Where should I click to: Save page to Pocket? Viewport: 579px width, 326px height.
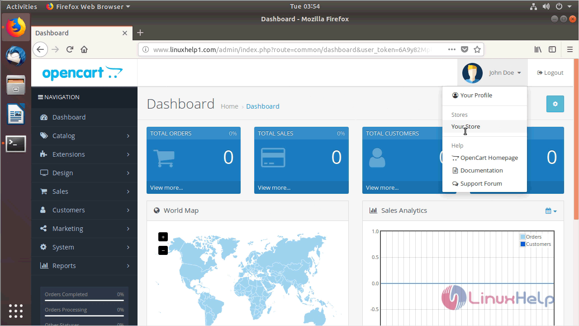pyautogui.click(x=465, y=49)
